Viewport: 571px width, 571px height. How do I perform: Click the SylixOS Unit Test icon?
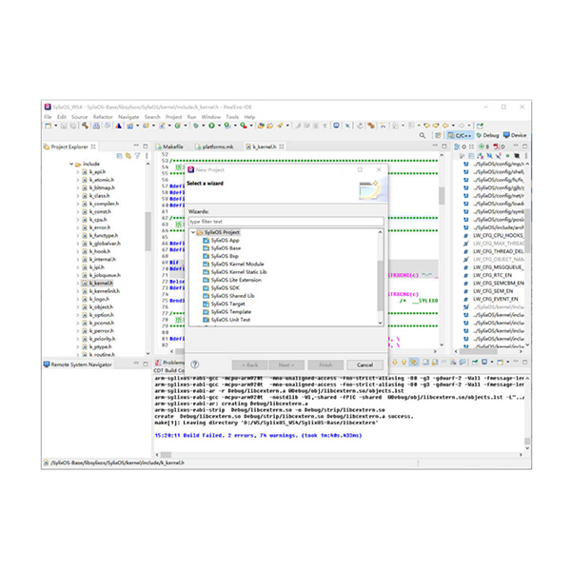click(x=206, y=320)
